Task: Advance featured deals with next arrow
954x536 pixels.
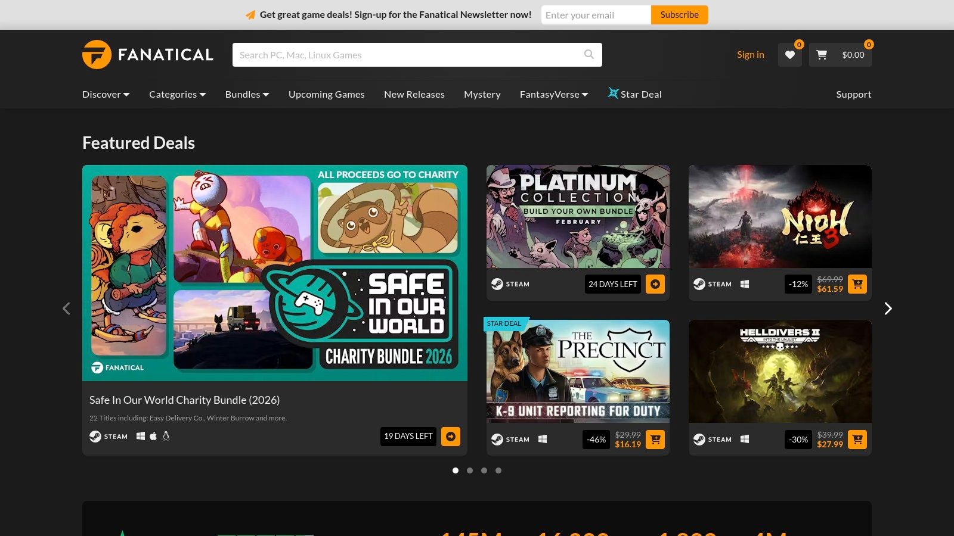Action: [x=888, y=308]
